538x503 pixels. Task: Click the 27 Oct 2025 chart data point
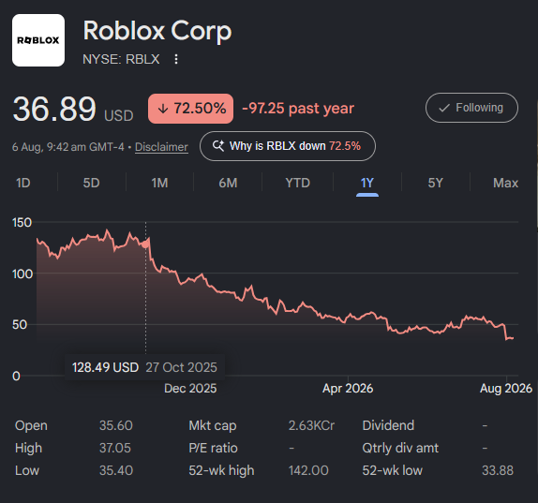coord(145,244)
